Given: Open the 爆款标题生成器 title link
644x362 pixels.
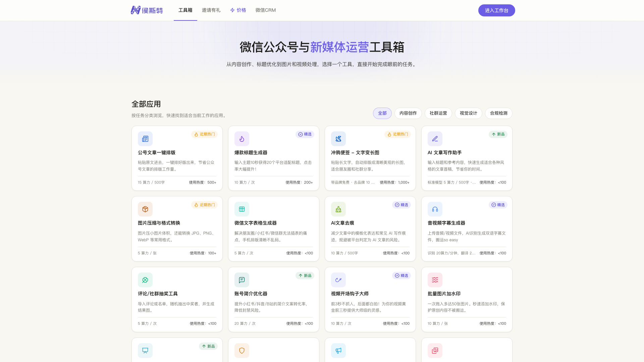Looking at the screenshot, I should pyautogui.click(x=251, y=153).
